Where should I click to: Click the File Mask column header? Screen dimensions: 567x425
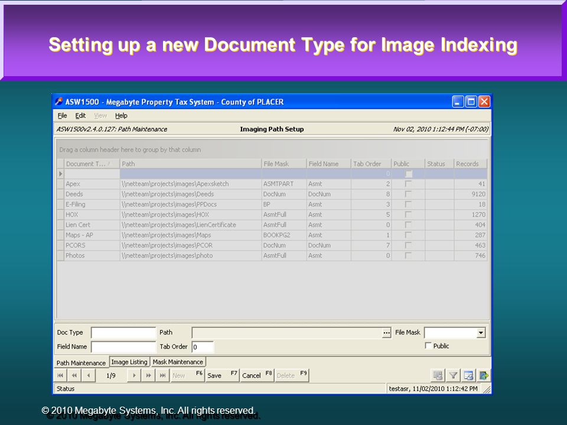[284, 164]
